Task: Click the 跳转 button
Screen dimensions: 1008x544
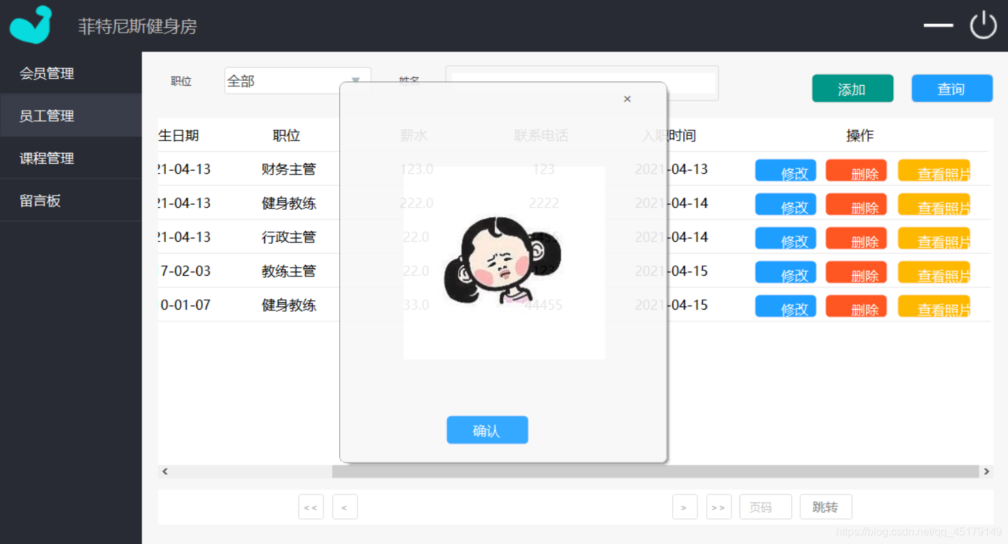Action: [826, 507]
